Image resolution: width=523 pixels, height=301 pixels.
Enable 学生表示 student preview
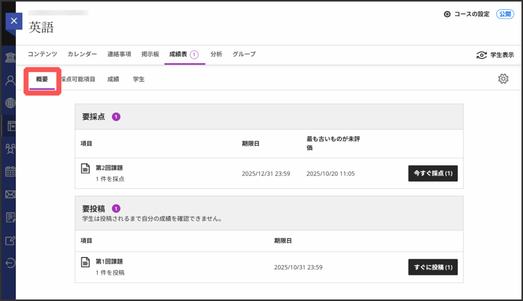click(x=494, y=55)
